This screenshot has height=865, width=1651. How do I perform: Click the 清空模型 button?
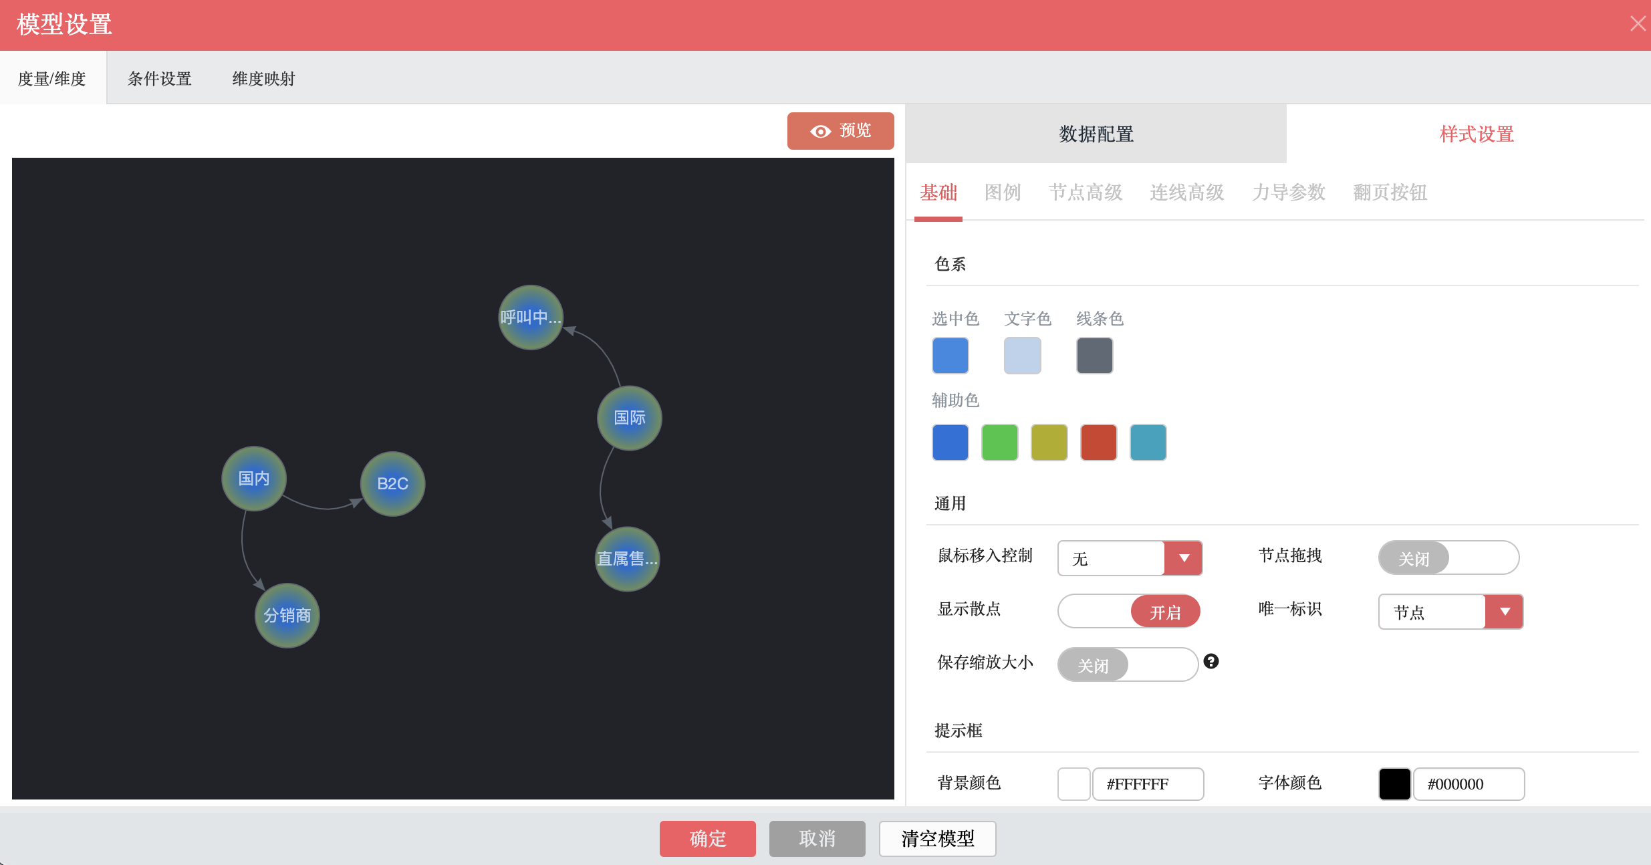pyautogui.click(x=937, y=838)
